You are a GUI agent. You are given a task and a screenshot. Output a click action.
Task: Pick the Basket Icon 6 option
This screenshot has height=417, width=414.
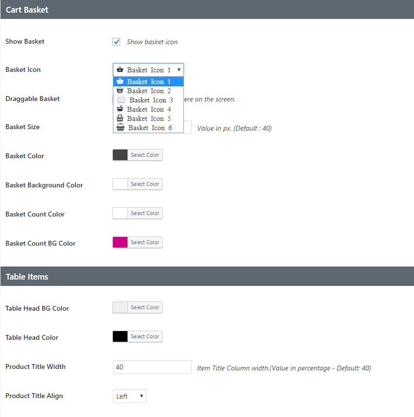[x=148, y=128]
